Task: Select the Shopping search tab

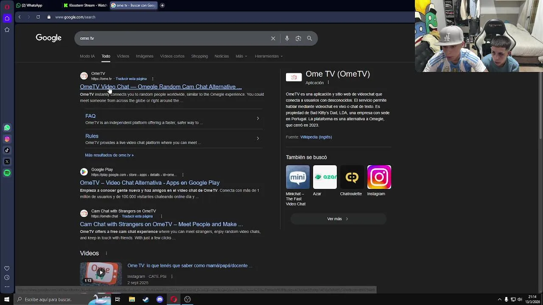Action: point(199,56)
